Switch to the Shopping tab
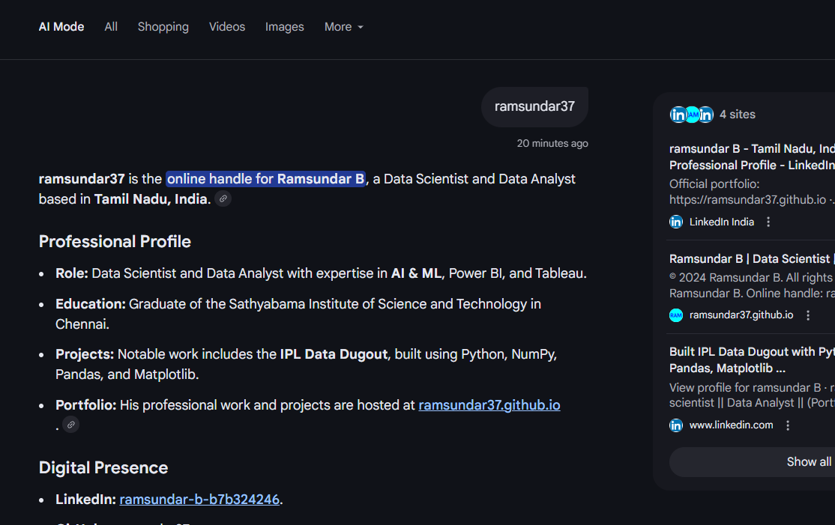 click(x=163, y=27)
